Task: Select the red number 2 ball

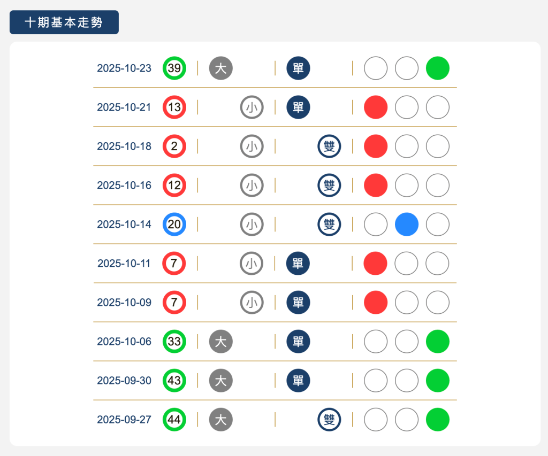Action: (174, 146)
